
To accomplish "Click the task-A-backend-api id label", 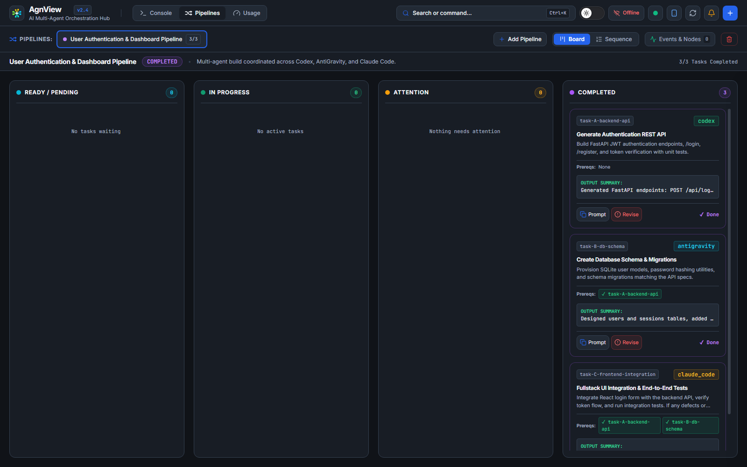I will [x=605, y=121].
